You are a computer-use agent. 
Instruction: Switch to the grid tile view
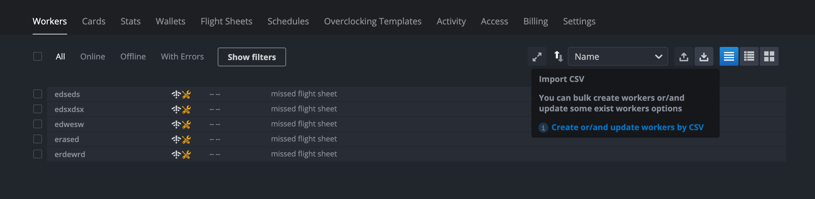pos(769,57)
